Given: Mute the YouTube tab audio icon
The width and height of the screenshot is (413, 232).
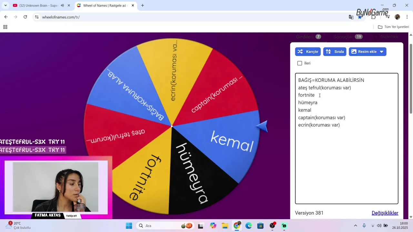Looking at the screenshot, I should [62, 5].
